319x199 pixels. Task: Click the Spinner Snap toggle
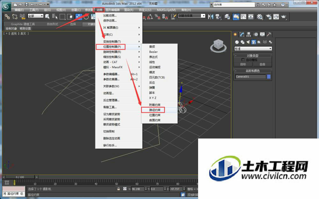165,17
